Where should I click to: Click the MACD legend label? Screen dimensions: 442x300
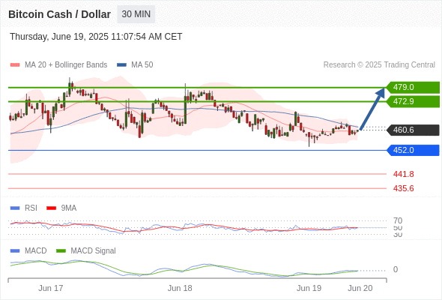[x=35, y=251]
